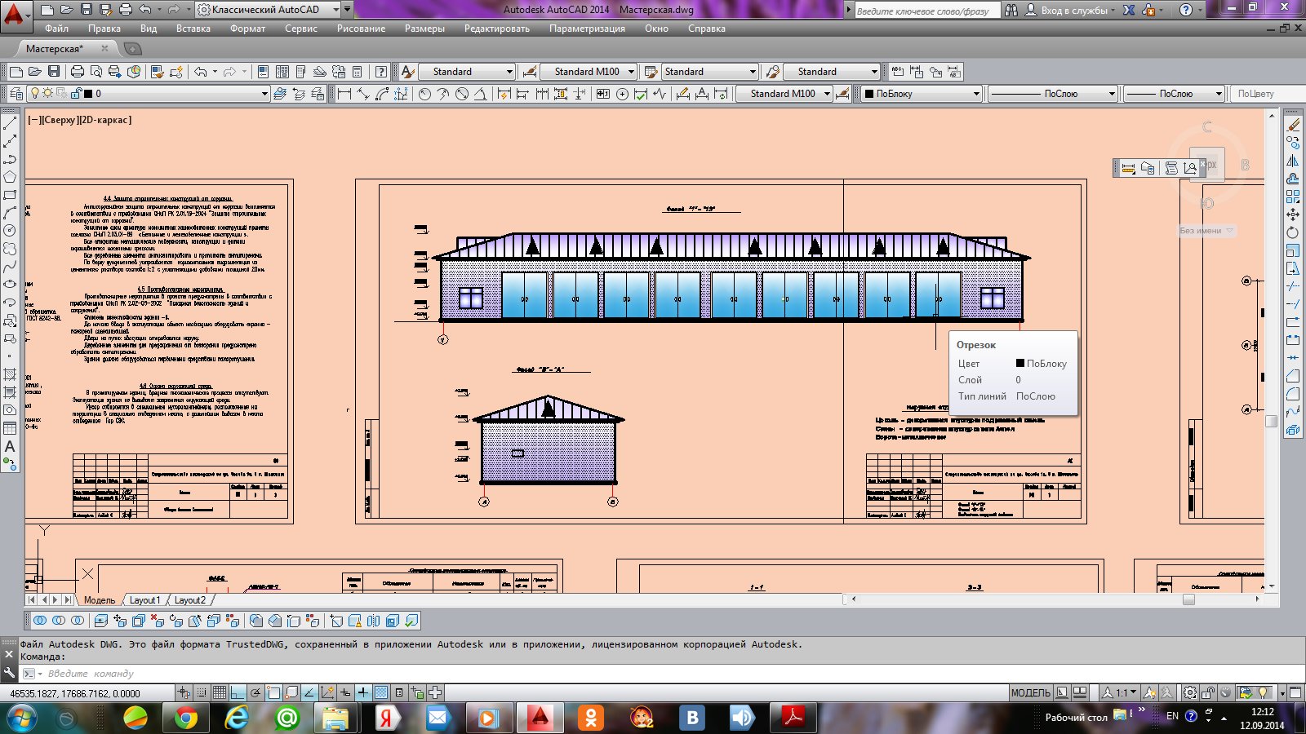Click the [2D-каркас] visual style control

tap(105, 120)
